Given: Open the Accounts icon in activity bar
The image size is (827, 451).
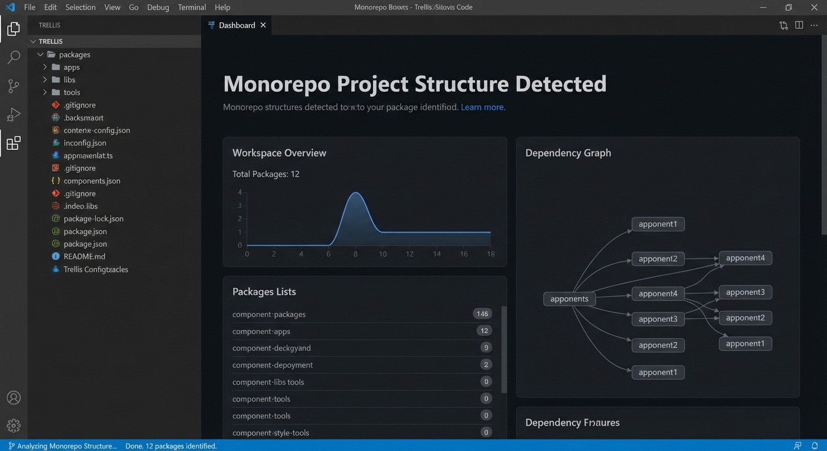Looking at the screenshot, I should tap(14, 398).
